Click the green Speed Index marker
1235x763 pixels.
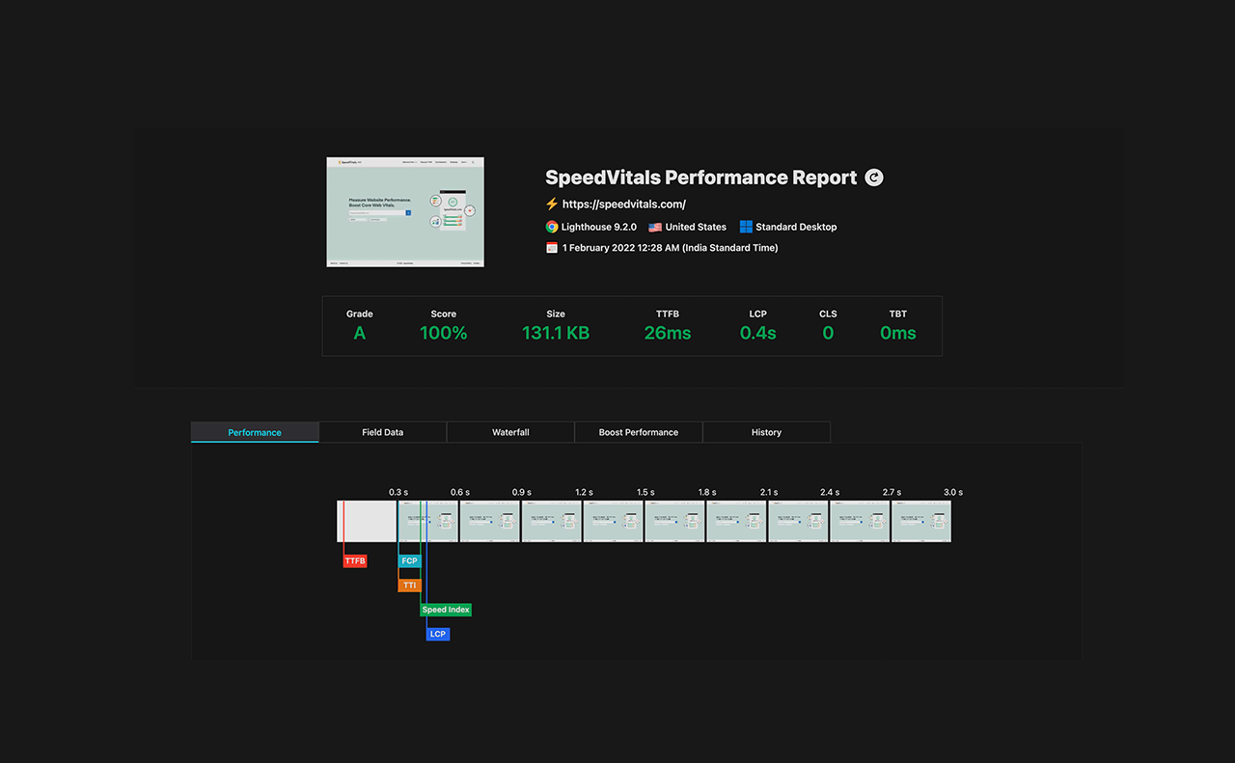446,610
